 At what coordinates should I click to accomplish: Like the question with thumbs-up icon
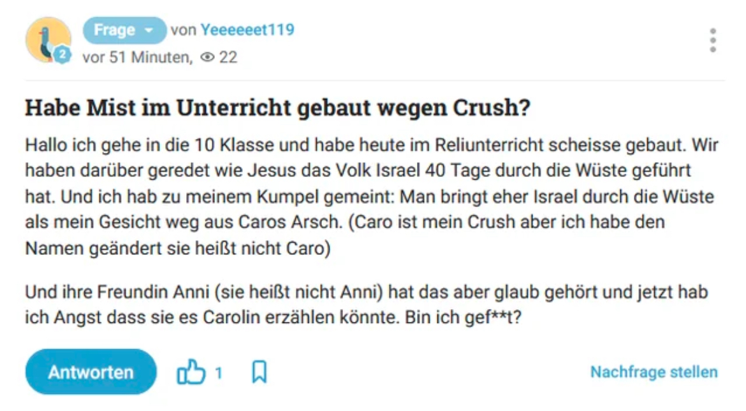[191, 372]
